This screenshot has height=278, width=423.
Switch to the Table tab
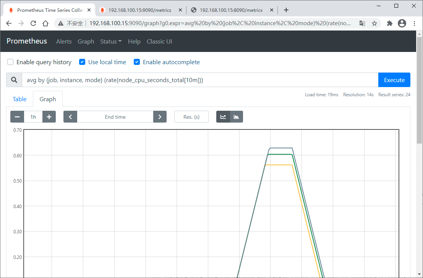(19, 99)
